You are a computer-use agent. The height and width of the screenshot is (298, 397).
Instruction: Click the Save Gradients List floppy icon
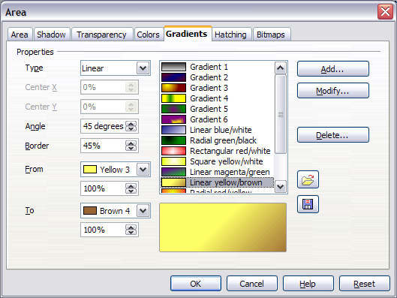click(308, 204)
